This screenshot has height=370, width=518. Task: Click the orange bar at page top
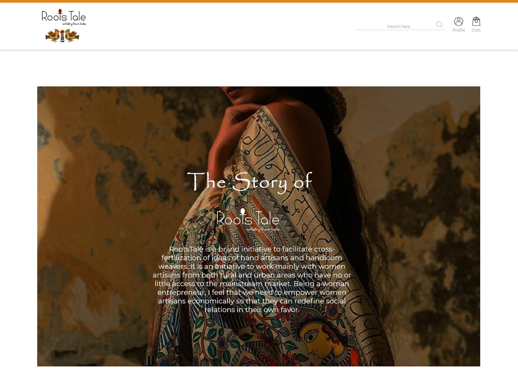259,1
